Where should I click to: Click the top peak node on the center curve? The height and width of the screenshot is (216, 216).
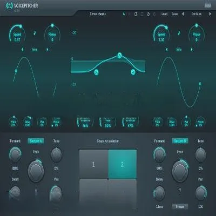point(119,56)
